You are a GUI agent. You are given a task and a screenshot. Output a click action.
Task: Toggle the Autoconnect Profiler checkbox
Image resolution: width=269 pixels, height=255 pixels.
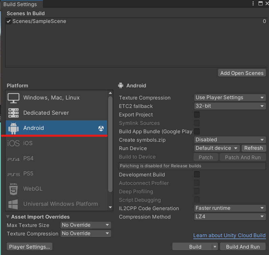pos(197,183)
